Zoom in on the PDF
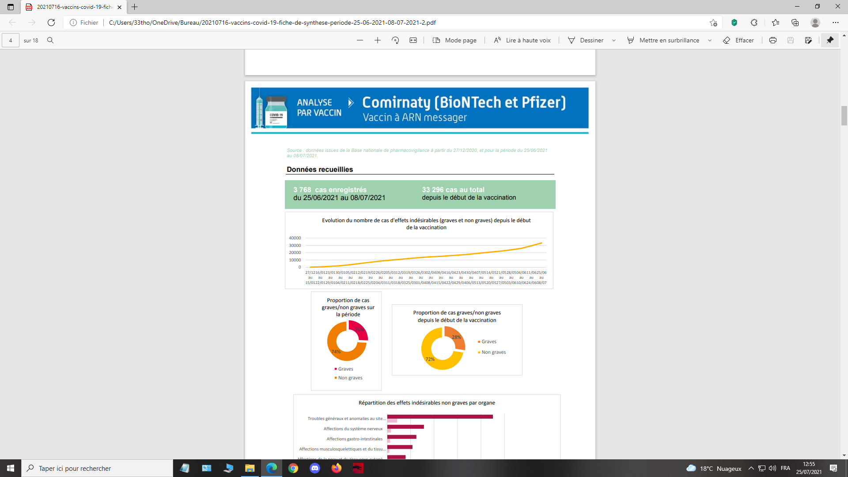 tap(378, 40)
